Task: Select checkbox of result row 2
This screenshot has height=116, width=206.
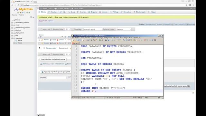Action: click(39, 43)
